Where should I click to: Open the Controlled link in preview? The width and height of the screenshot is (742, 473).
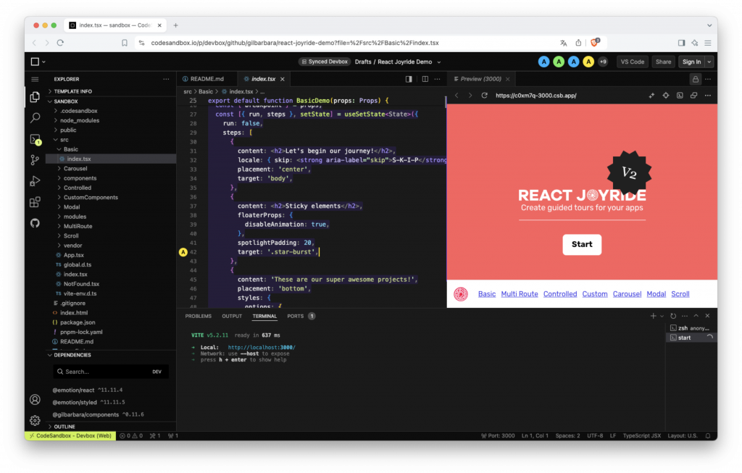click(560, 294)
